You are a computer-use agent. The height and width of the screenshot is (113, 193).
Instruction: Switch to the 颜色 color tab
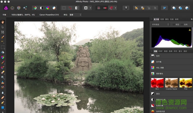pyautogui.click(x=167, y=19)
